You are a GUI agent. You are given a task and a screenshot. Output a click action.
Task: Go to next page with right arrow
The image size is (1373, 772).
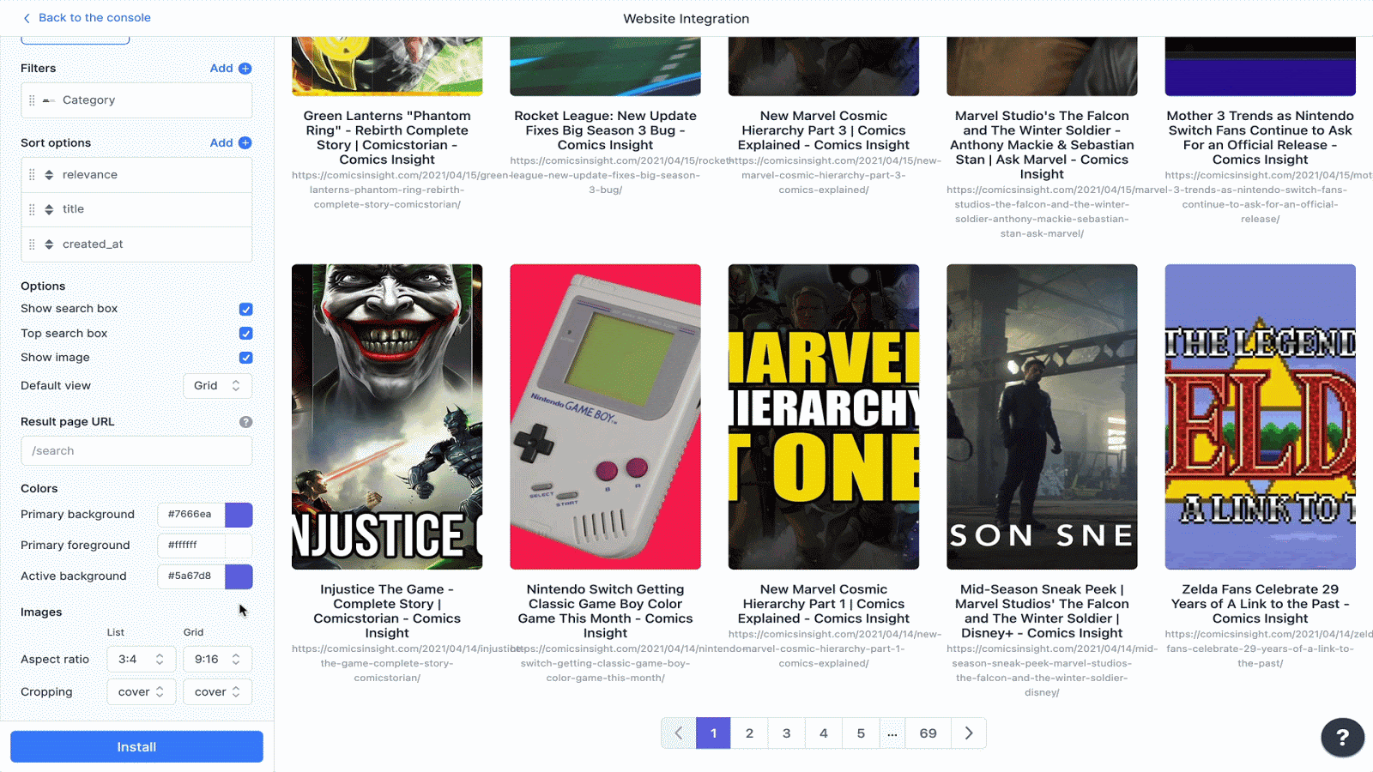tap(969, 733)
